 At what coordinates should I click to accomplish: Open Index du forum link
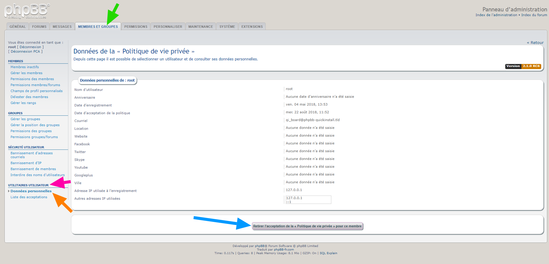534,15
